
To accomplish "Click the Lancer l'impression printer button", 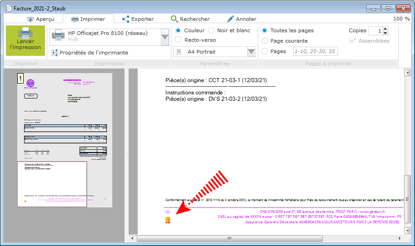I will (x=25, y=40).
